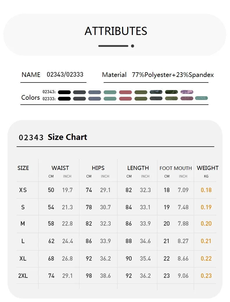Choose the rose red swatch in 02343 row

(x=125, y=92)
